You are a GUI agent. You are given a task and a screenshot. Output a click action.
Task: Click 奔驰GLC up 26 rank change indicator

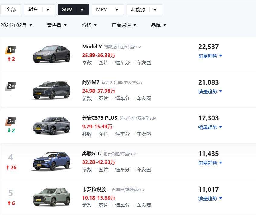coord(11,168)
